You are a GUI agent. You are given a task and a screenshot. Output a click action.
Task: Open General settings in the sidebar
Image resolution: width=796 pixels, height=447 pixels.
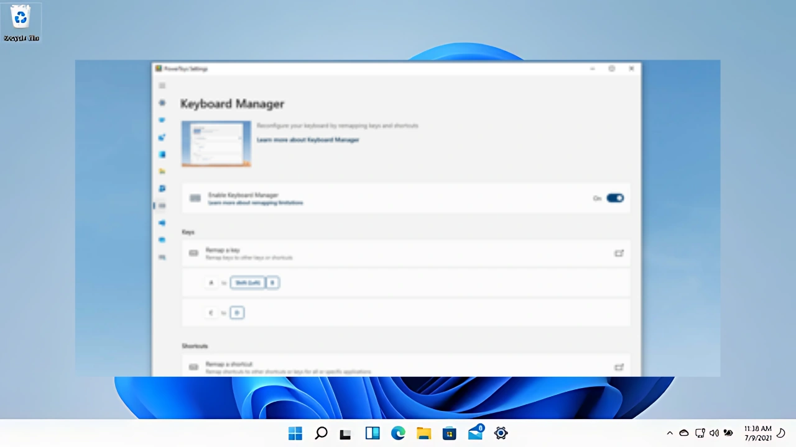[x=162, y=103]
